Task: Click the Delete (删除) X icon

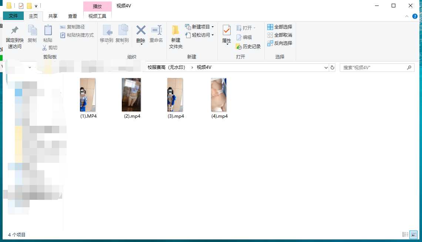Action: [x=141, y=30]
